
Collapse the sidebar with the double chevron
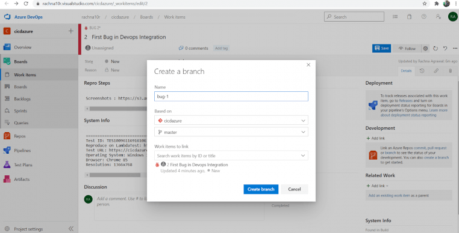point(71,229)
